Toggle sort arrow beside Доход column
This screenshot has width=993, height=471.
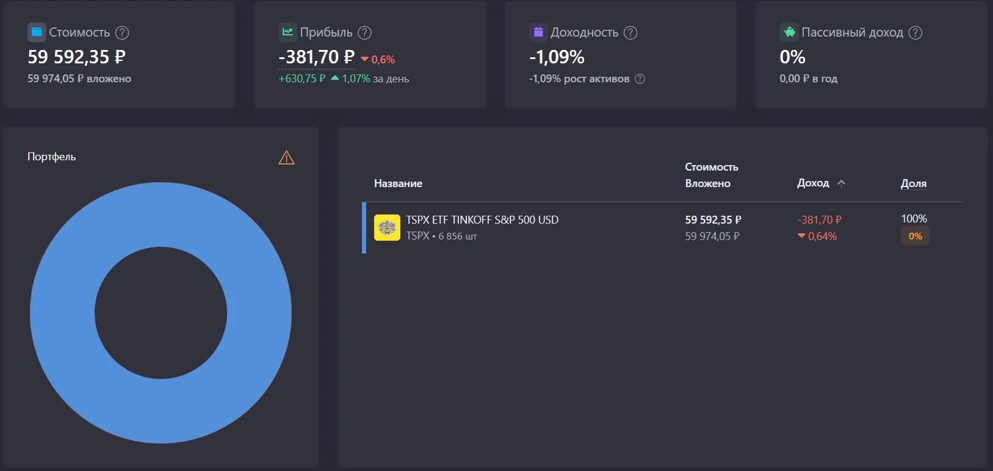coord(841,183)
